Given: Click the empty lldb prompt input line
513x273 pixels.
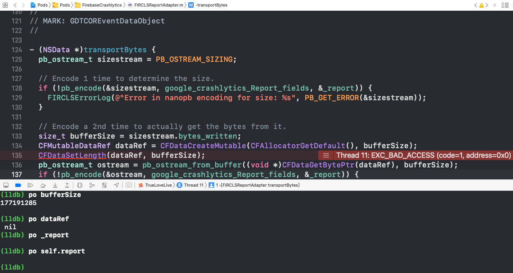Looking at the screenshot, I should click(x=12, y=267).
